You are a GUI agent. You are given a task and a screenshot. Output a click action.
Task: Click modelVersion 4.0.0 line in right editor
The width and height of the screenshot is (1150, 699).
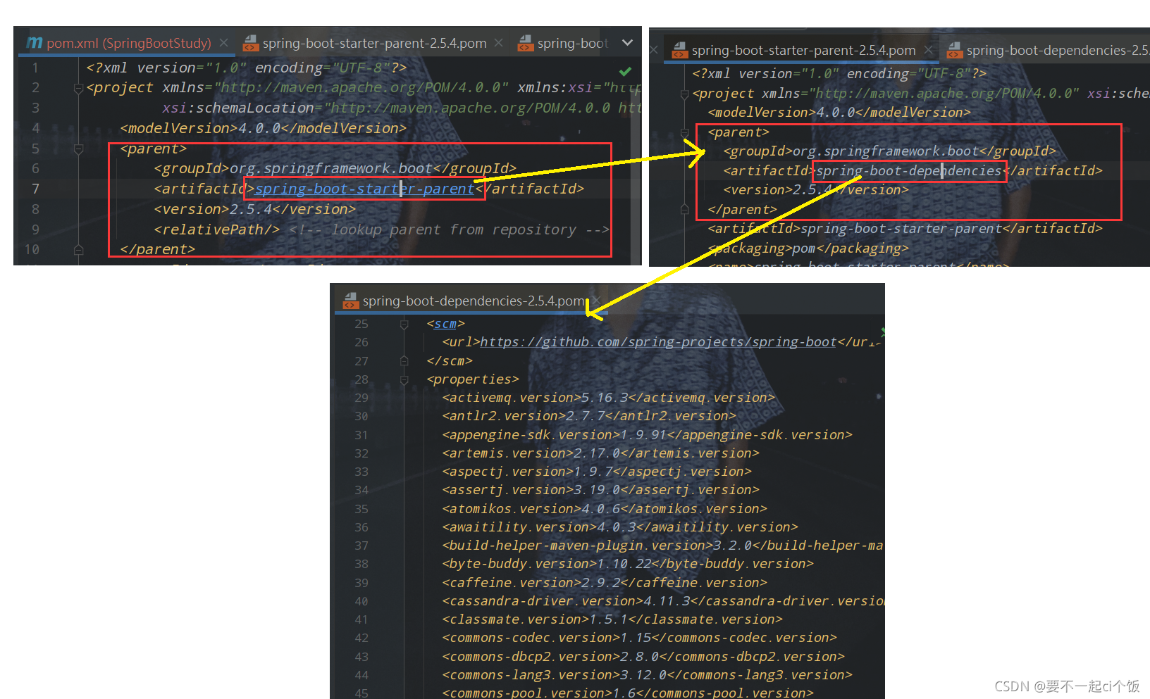(839, 112)
